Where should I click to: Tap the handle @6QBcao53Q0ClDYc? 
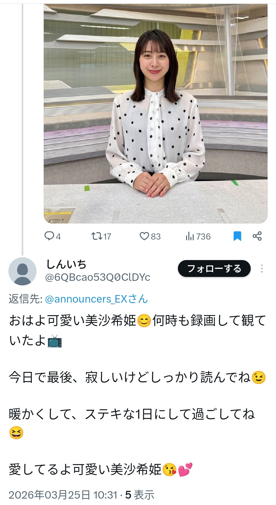(98, 277)
